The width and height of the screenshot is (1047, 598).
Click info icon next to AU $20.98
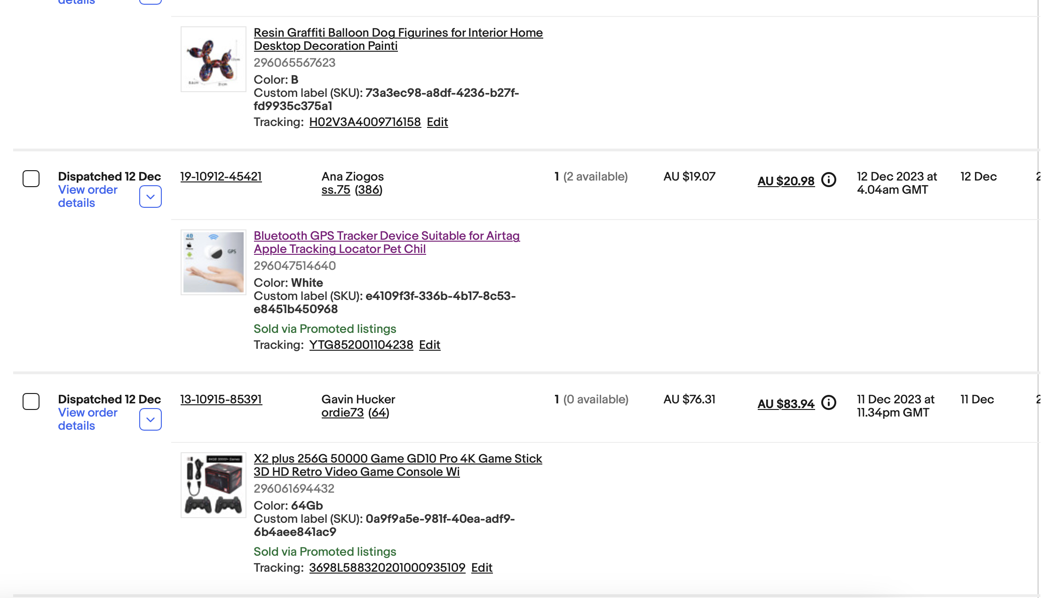(x=828, y=180)
